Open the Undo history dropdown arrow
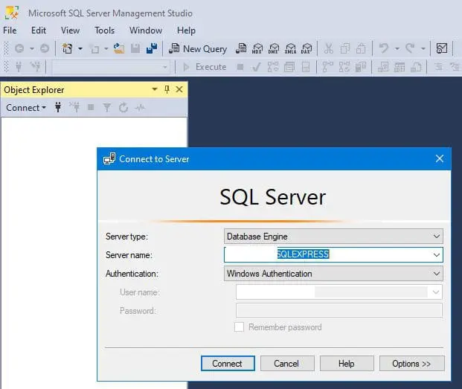 (397, 48)
